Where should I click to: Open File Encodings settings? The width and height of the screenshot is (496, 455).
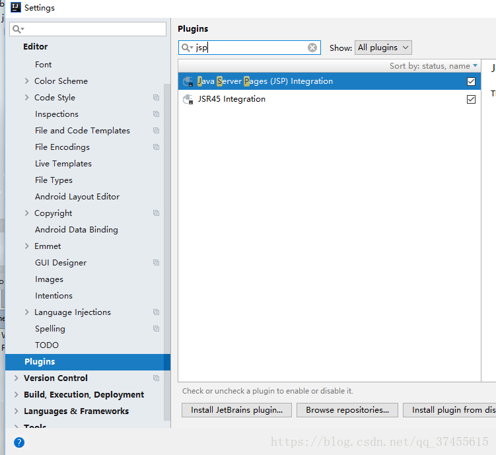[62, 147]
